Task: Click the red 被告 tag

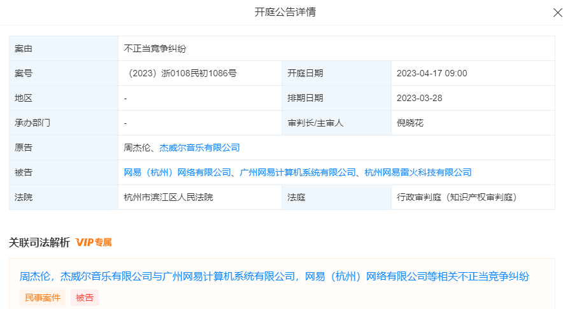Action: click(84, 298)
